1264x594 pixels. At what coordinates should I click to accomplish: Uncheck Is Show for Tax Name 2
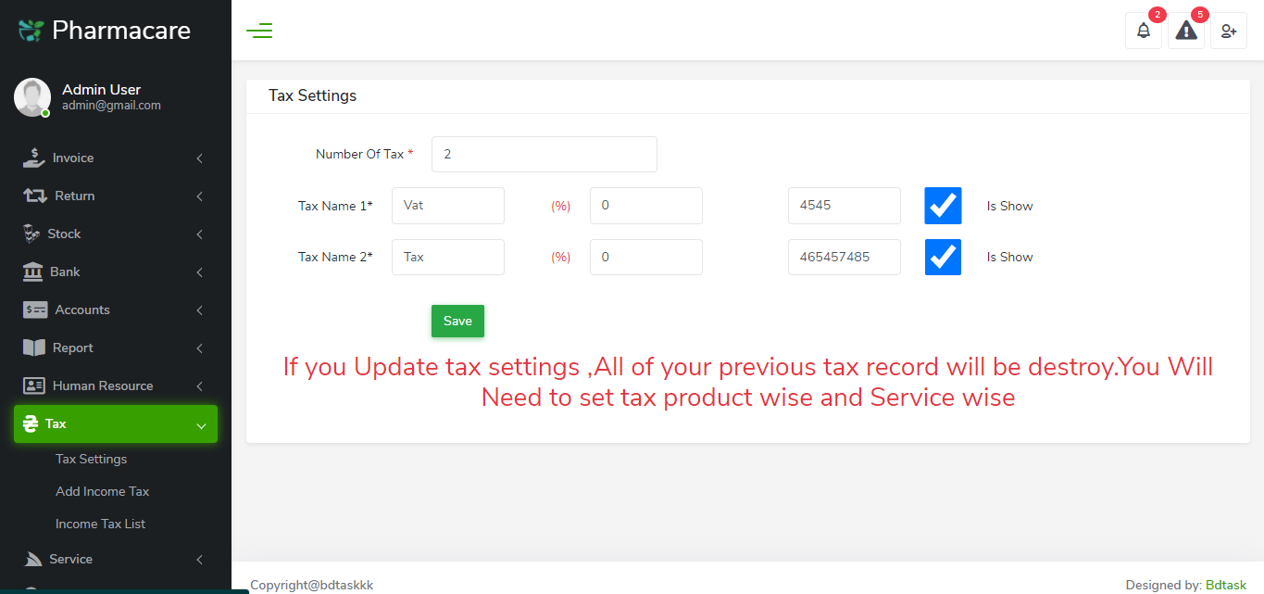point(942,257)
